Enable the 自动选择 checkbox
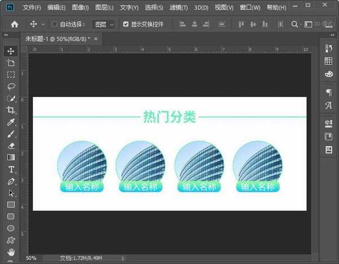 (54, 25)
